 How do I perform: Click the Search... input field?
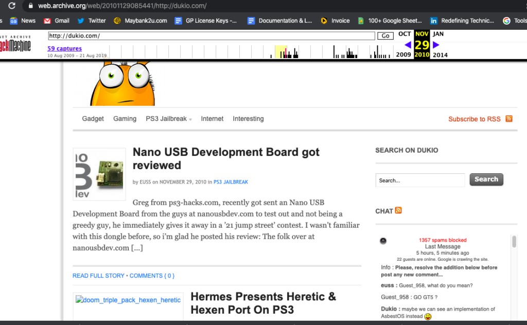point(420,180)
